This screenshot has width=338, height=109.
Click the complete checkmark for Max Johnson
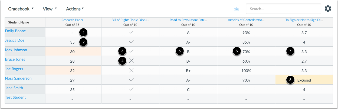pyautogui.click(x=131, y=51)
